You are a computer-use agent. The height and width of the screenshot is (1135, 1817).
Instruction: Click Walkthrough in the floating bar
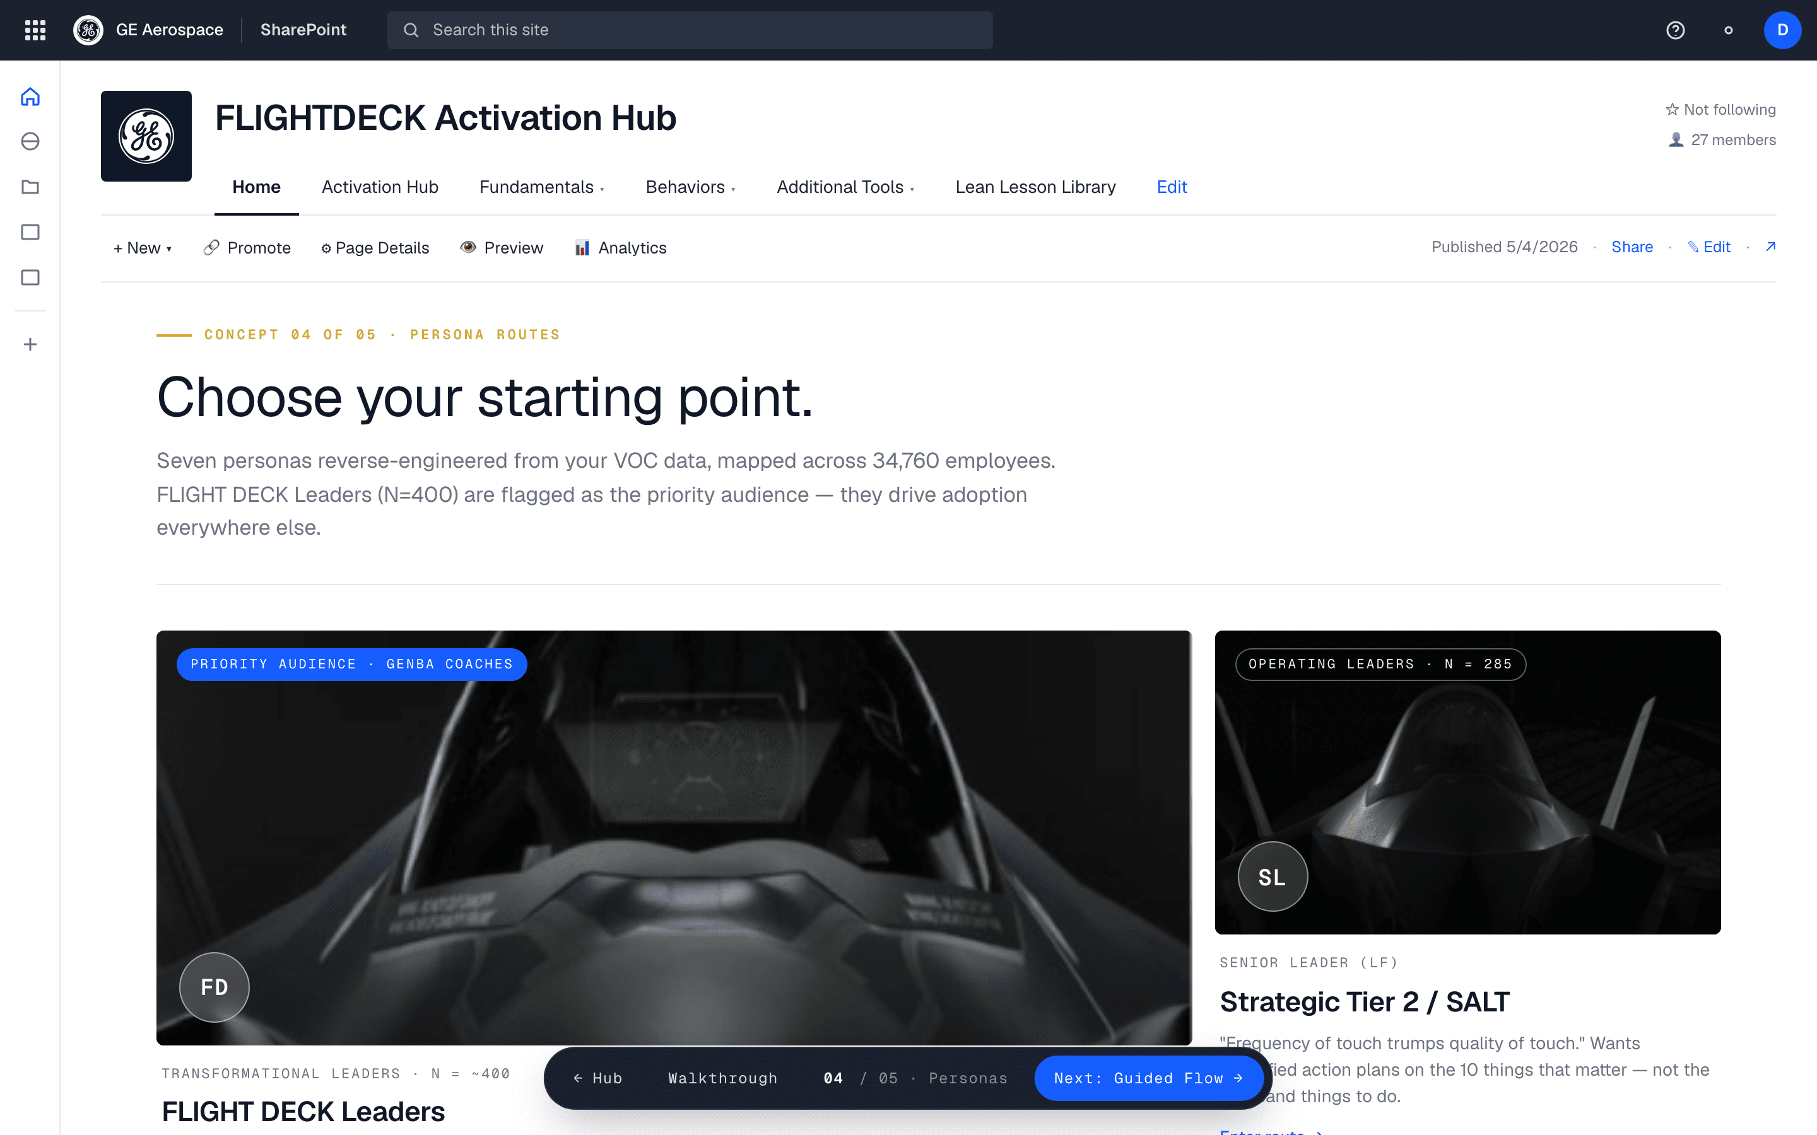(722, 1078)
